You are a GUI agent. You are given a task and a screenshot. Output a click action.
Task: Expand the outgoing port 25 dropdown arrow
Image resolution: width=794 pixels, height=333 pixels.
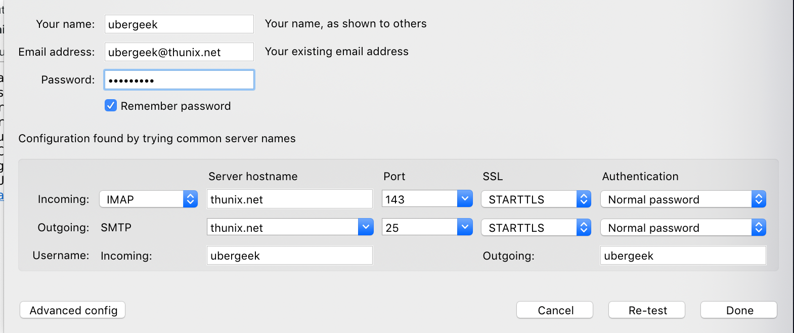(464, 227)
